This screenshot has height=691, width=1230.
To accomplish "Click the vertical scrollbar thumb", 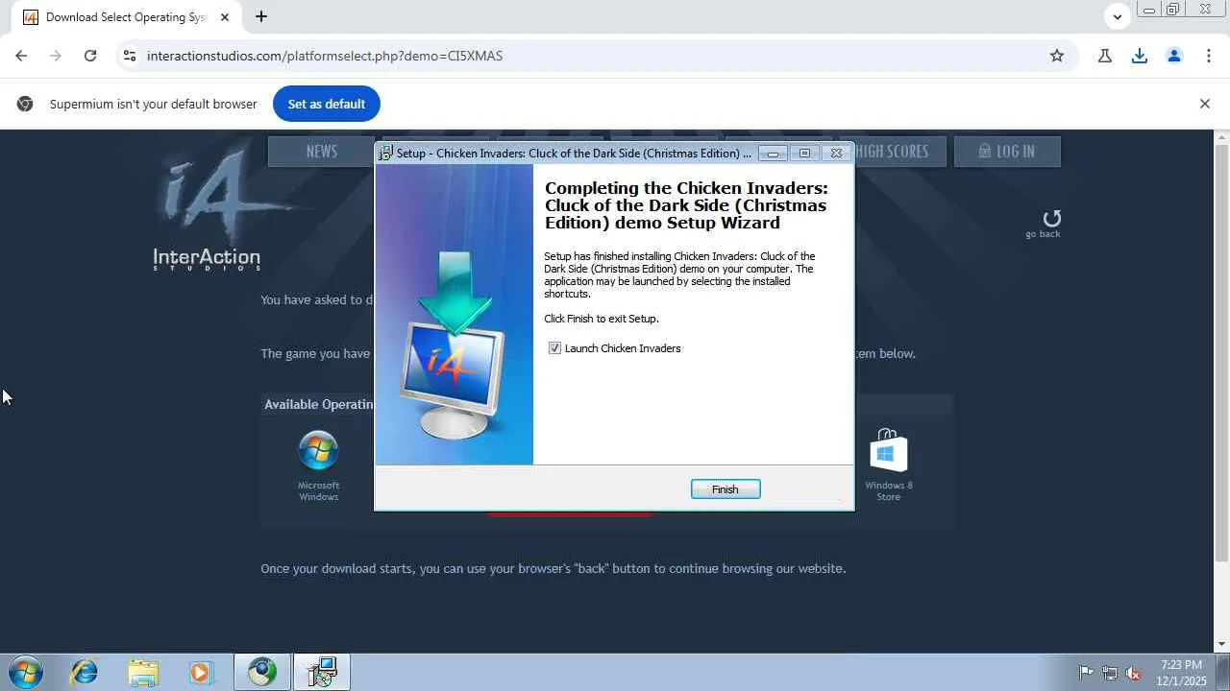I will click(1222, 353).
